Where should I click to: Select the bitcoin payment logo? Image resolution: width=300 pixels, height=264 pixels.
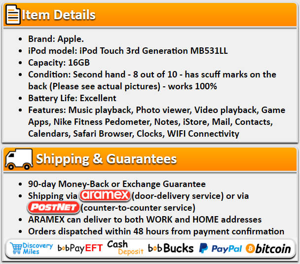click(268, 249)
